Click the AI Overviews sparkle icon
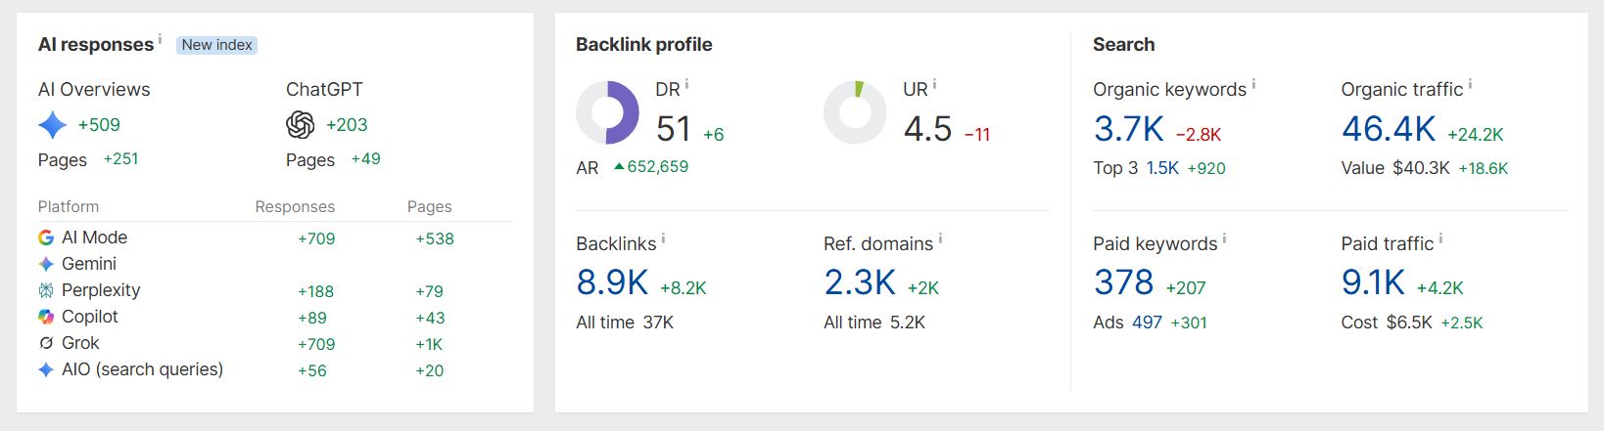 pos(52,125)
